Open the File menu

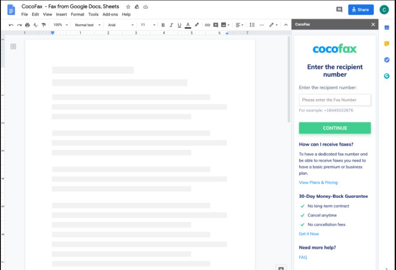point(24,14)
